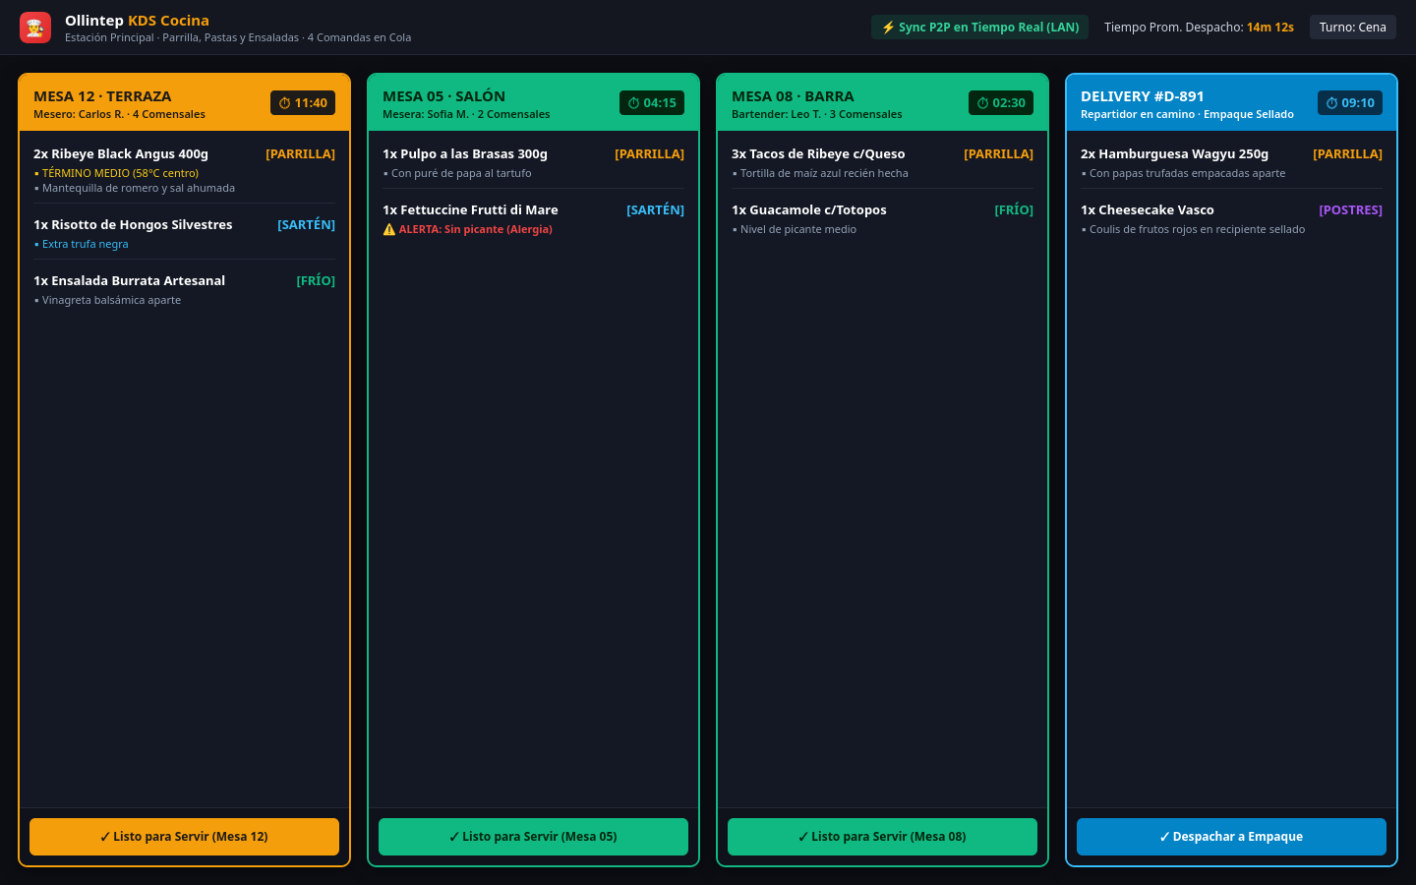The image size is (1416, 885).
Task: Click the Ollintep KDS Cocina title
Action: point(137,21)
